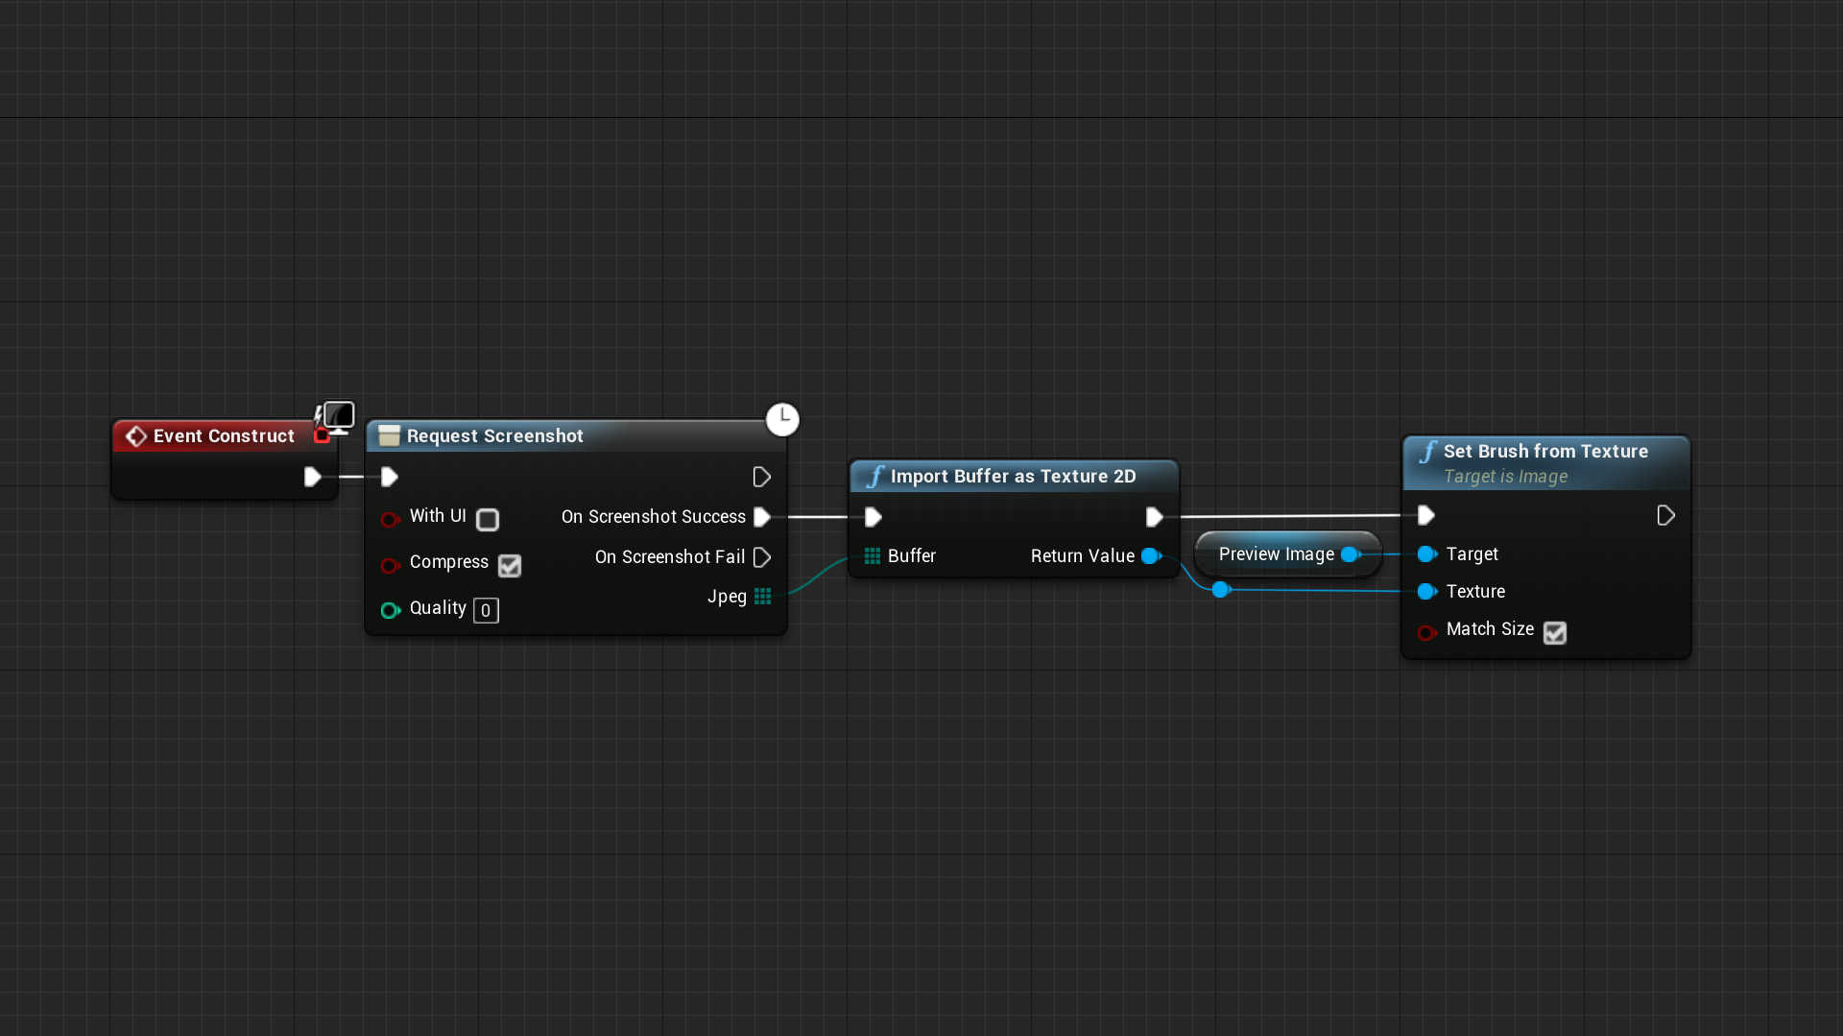Viewport: 1843px width, 1036px height.
Task: Click the On Screenshot Success exec pin
Action: coord(762,517)
